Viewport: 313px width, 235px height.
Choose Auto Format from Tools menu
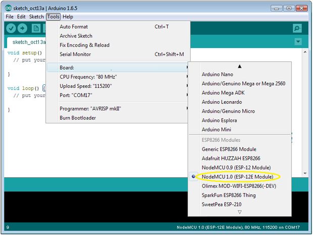click(118, 27)
